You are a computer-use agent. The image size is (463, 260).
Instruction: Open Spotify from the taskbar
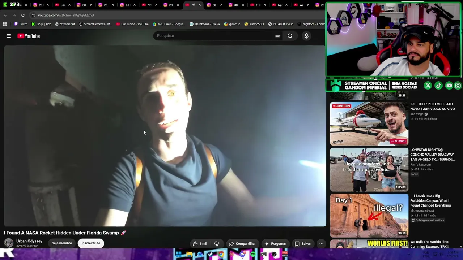(x=253, y=255)
